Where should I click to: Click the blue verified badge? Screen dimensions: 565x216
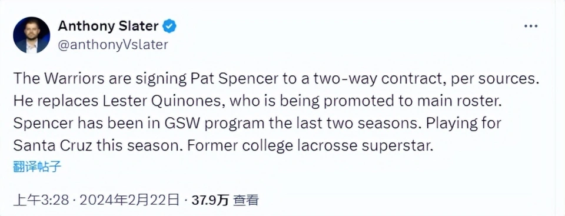point(169,26)
